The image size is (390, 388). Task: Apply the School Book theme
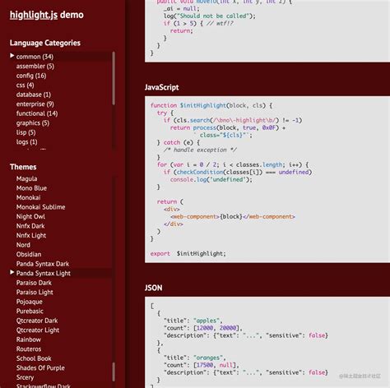pos(34,358)
